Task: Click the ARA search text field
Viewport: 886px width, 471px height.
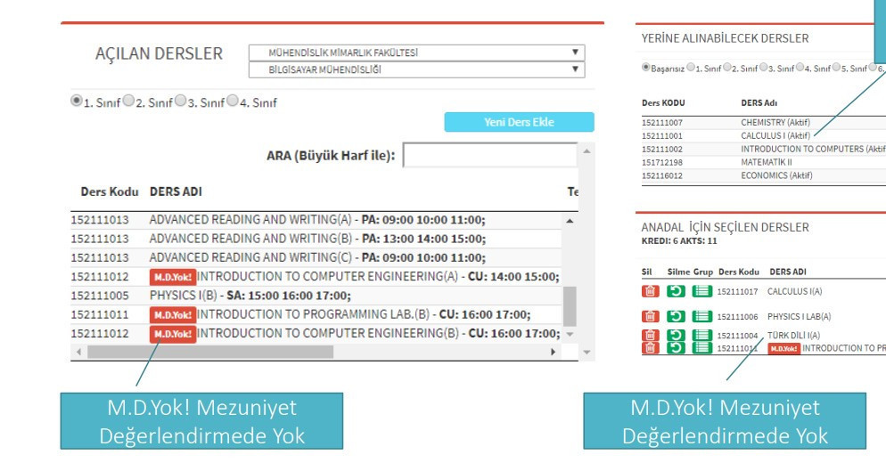Action: tap(489, 156)
